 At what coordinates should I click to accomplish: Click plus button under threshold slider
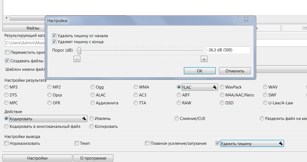pos(204,59)
